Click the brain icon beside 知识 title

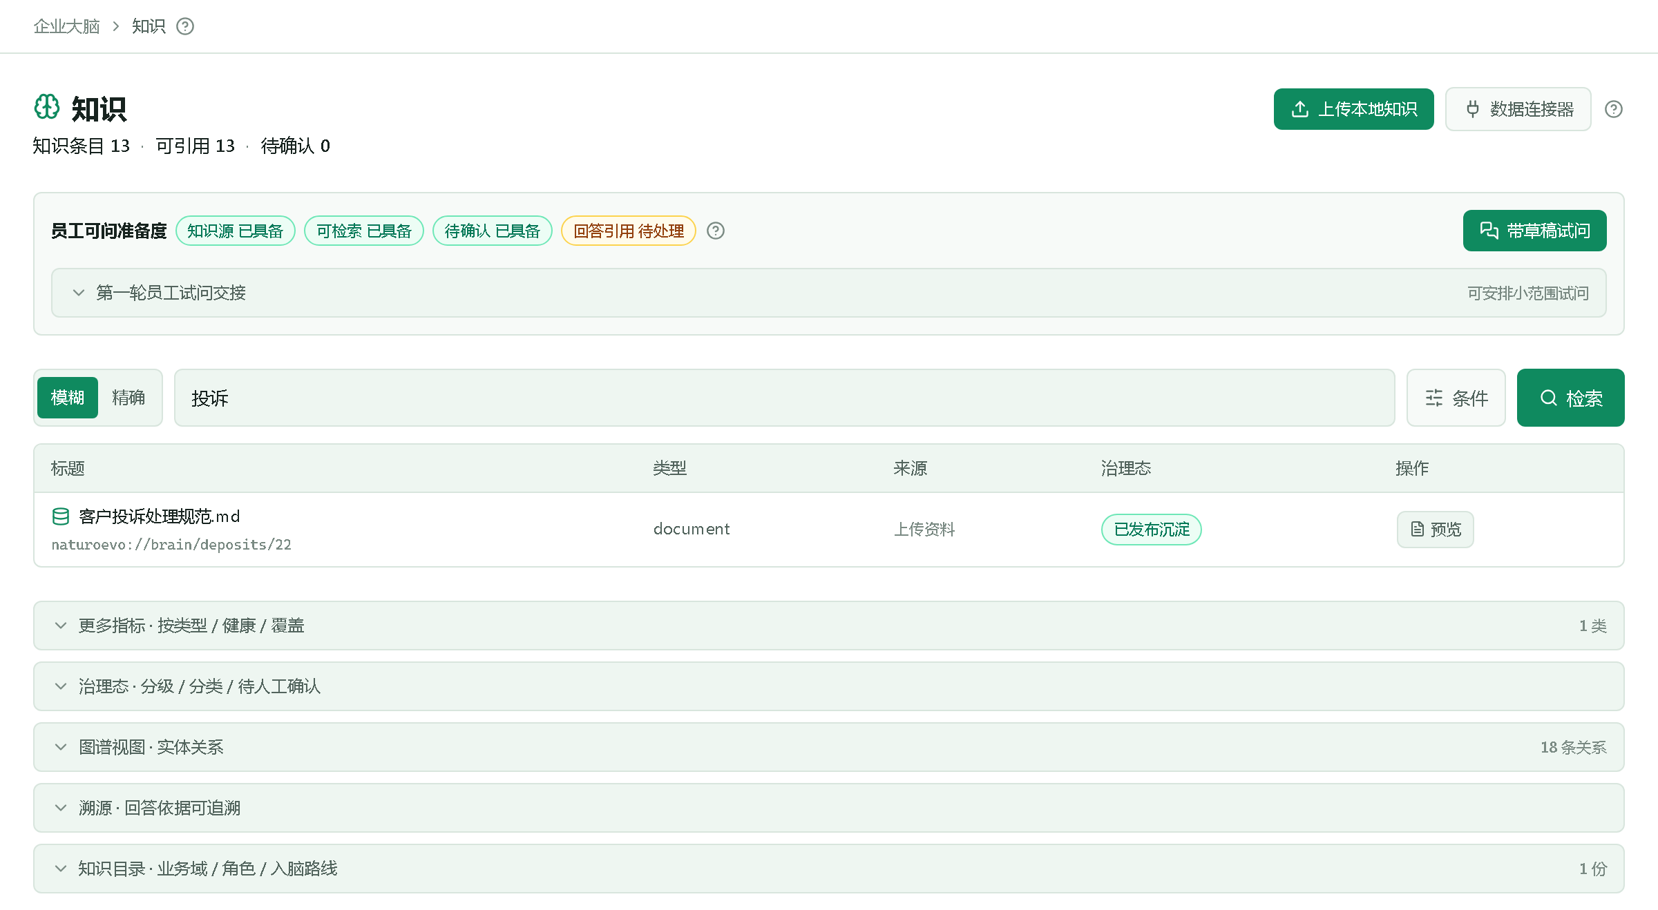tap(47, 107)
